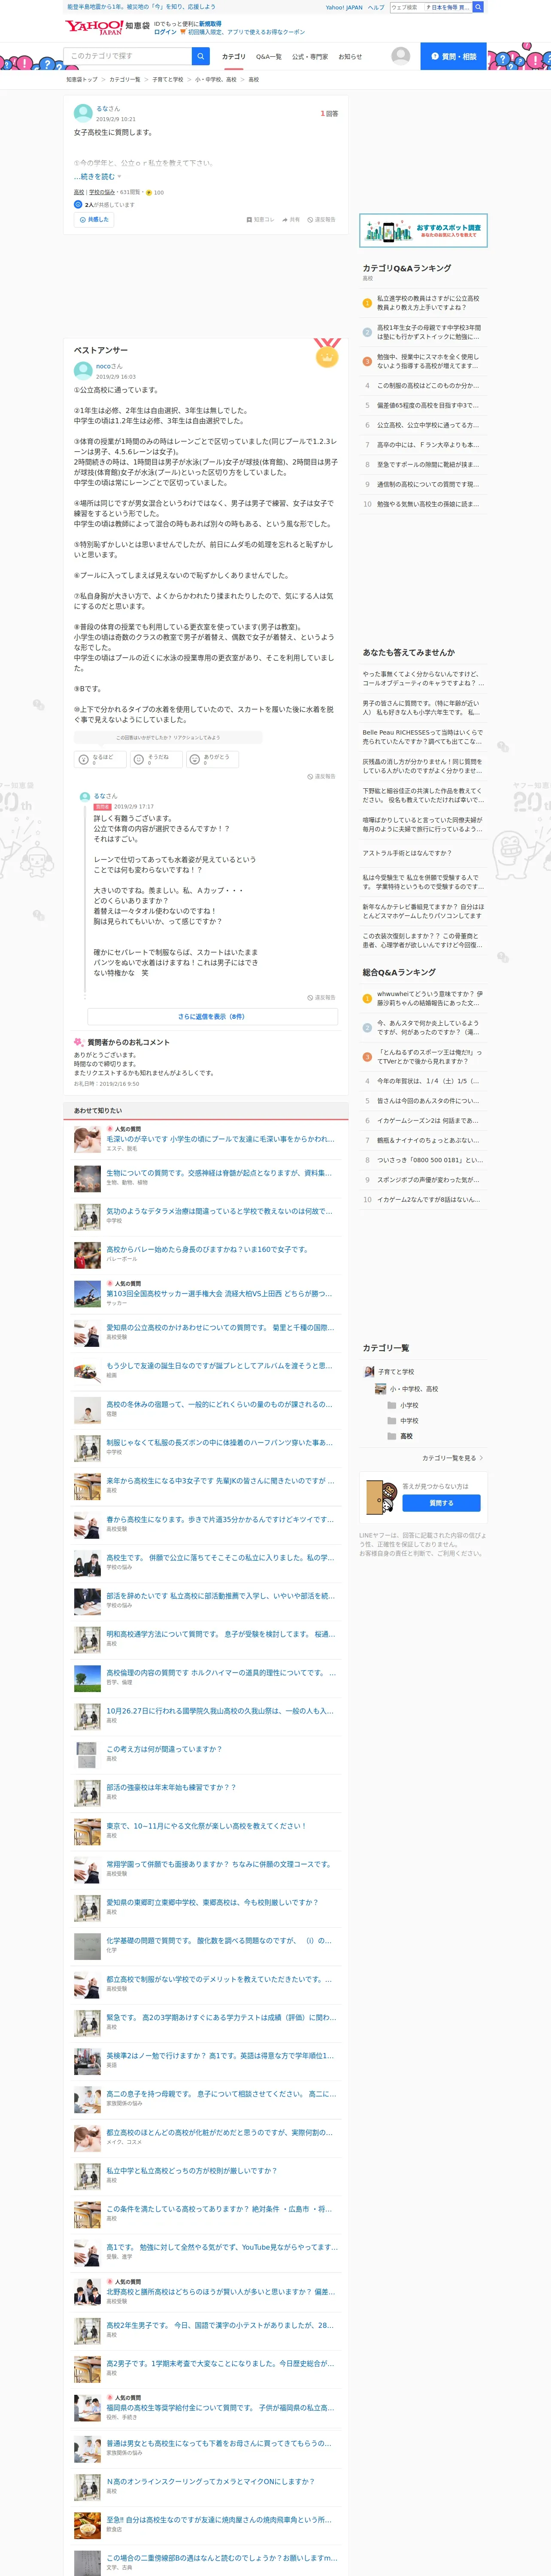551x2576 pixels.
Task: Click the 質問・相談 blue button
Action: pyautogui.click(x=453, y=56)
